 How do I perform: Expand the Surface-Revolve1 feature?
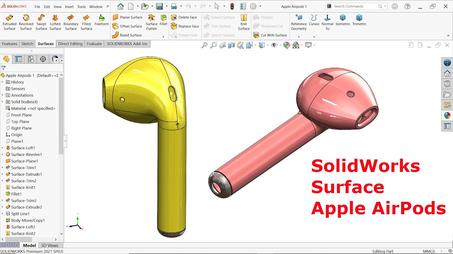[x=2, y=155]
